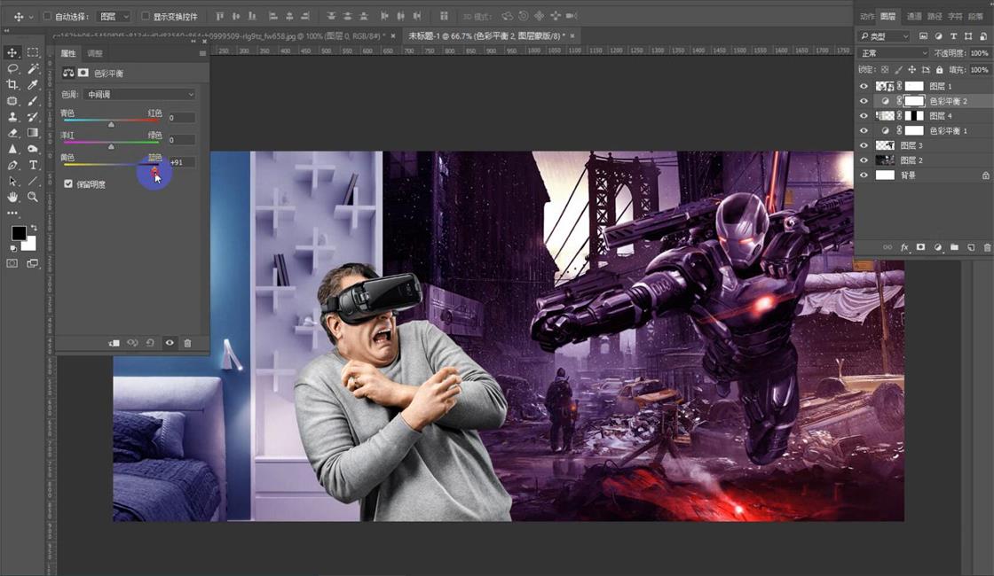Screen dimensions: 994x576
Task: Select the Horizontal Type tool
Action: coord(32,165)
